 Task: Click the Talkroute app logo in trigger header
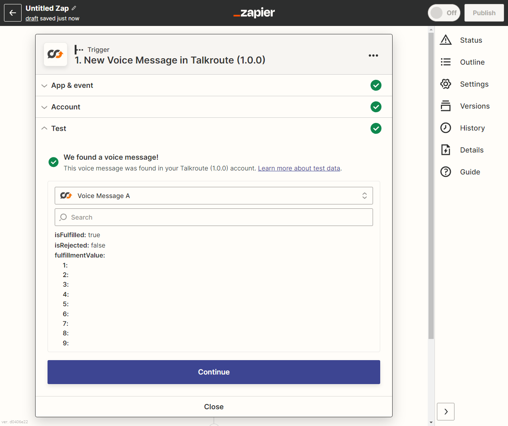click(x=56, y=54)
